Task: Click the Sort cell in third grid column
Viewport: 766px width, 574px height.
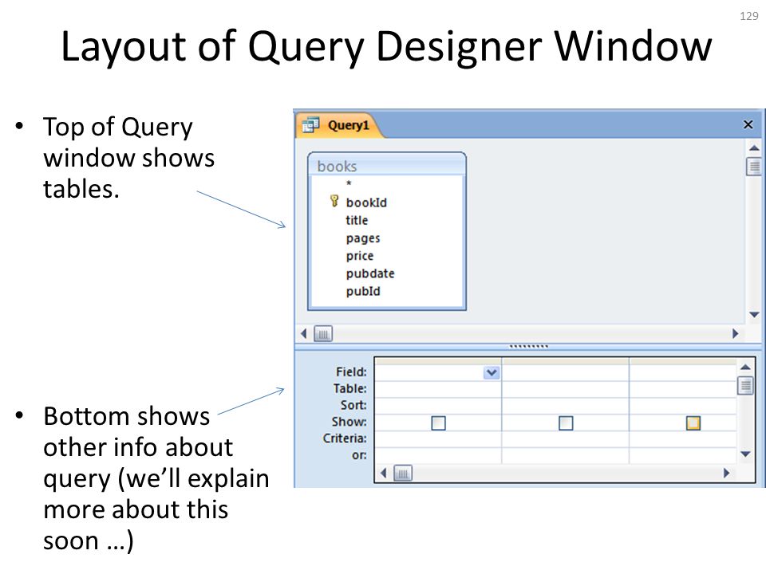Action: coord(683,406)
